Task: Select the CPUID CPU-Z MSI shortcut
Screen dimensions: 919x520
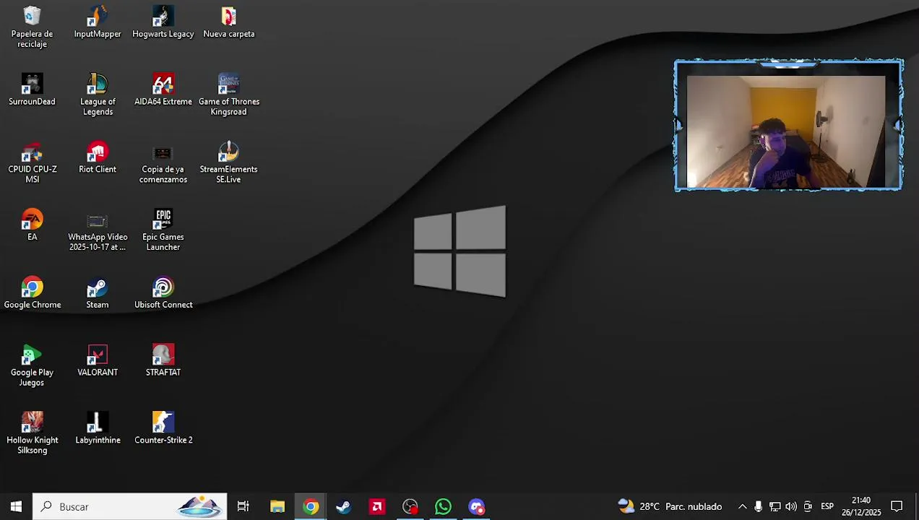Action: [32, 162]
